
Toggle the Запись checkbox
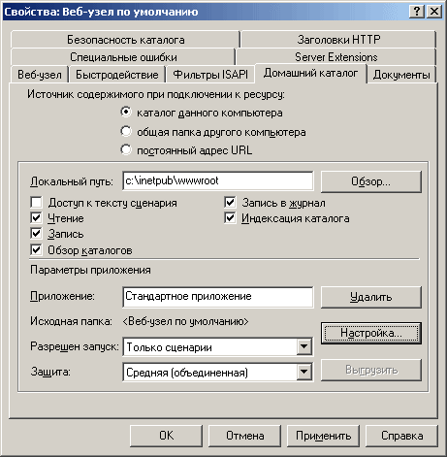(x=36, y=234)
